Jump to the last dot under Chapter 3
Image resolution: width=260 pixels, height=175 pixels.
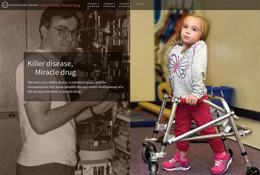point(130,7)
